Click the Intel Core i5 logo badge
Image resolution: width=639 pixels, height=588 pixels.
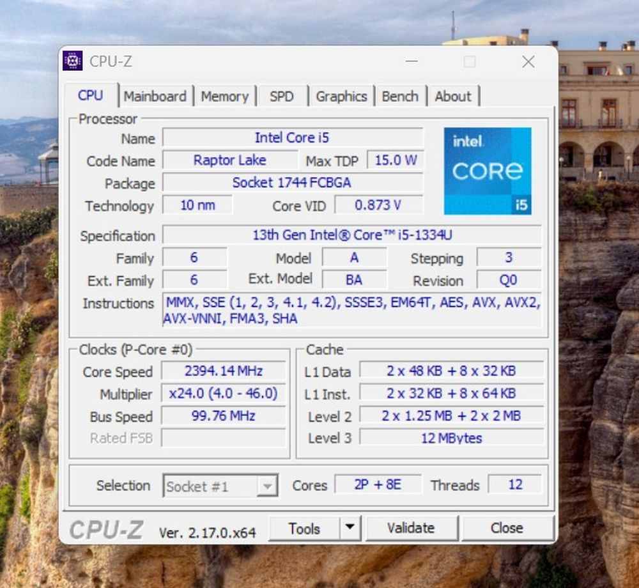click(x=488, y=171)
